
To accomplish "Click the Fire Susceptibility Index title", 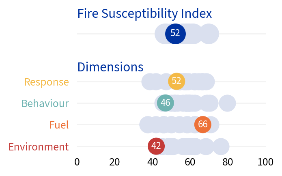I will 144,14.
